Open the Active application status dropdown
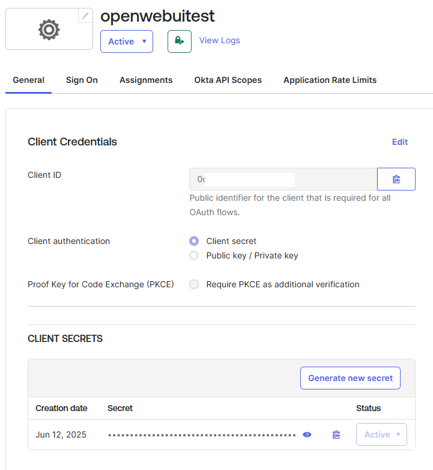Viewport: 433px width, 470px height. point(127,41)
